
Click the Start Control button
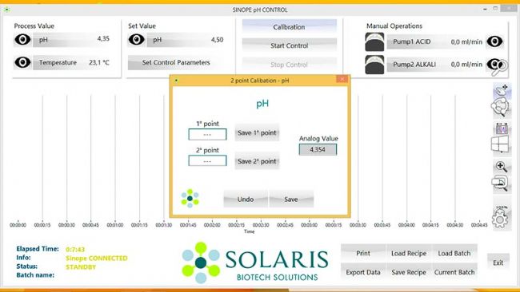coord(289,45)
